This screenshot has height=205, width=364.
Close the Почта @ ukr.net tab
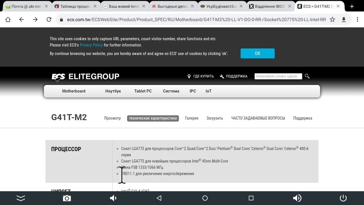(47, 6)
